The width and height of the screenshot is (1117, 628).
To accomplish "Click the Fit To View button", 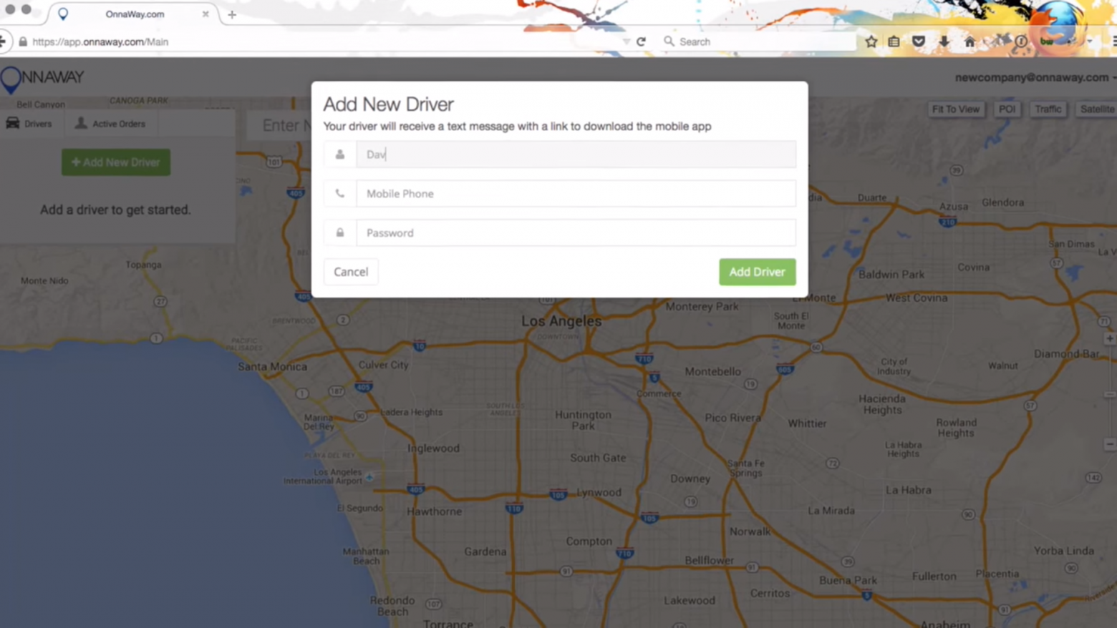I will 955,109.
